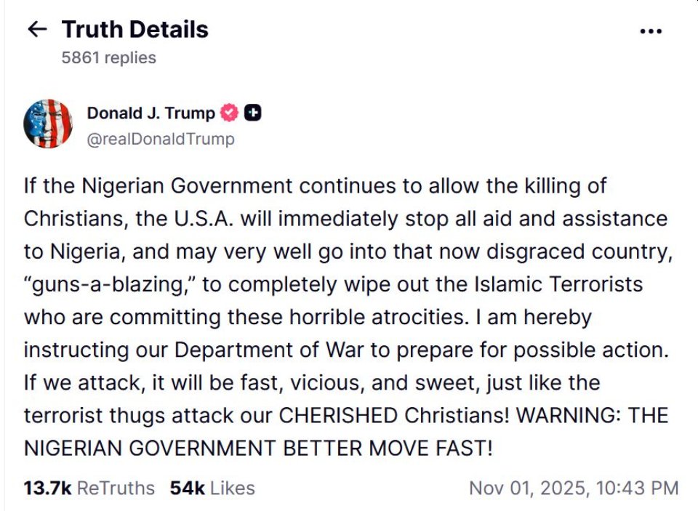The height and width of the screenshot is (511, 698).
Task: Click the Truth Details page heading
Action: coord(135,30)
